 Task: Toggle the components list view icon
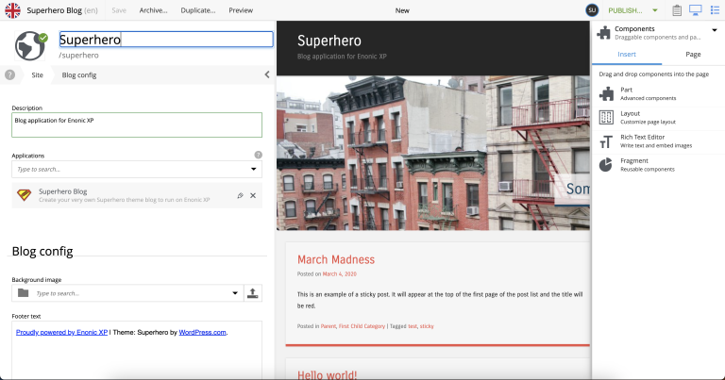click(715, 10)
